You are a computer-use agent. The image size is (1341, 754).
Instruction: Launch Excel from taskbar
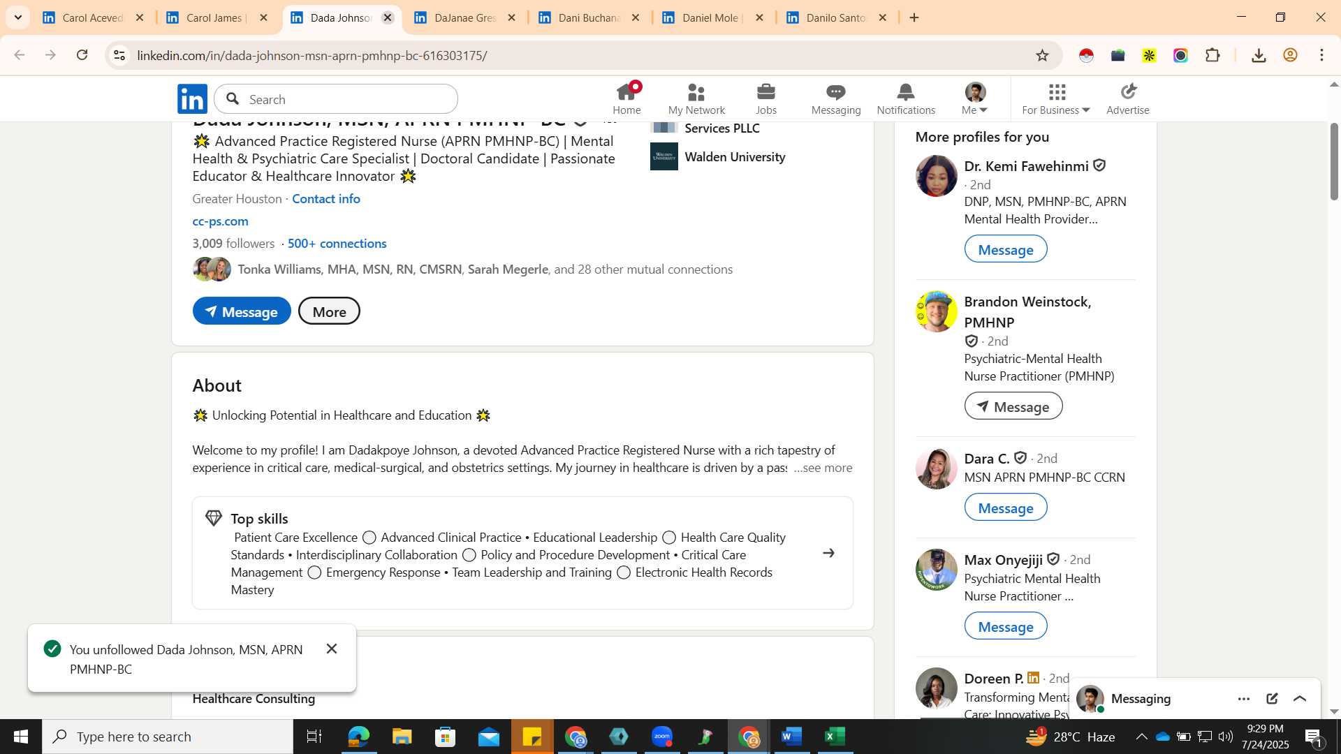point(835,737)
